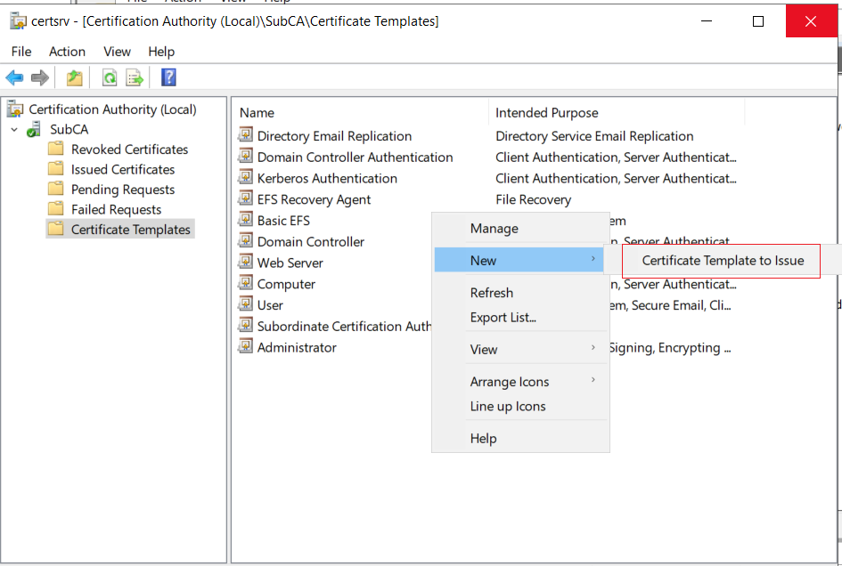The image size is (842, 566).
Task: Select the Web Server template icon
Action: coord(245,262)
